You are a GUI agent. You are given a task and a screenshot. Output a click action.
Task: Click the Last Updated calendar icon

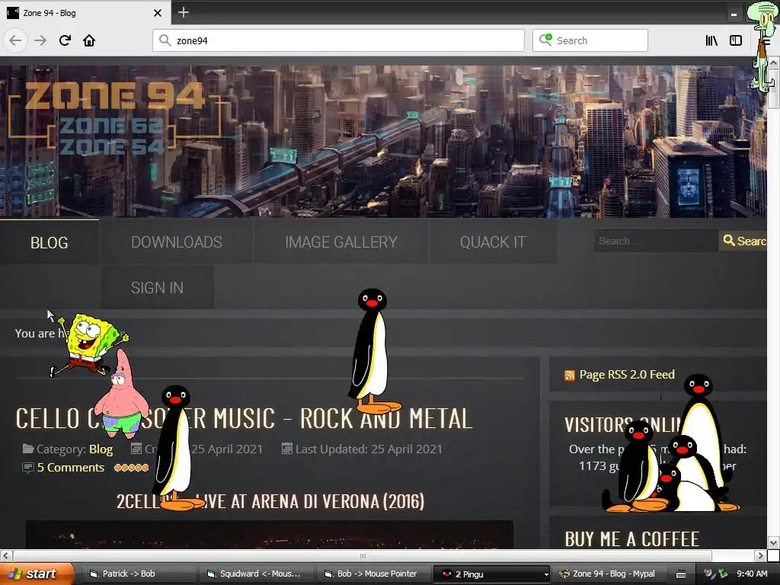click(x=286, y=449)
